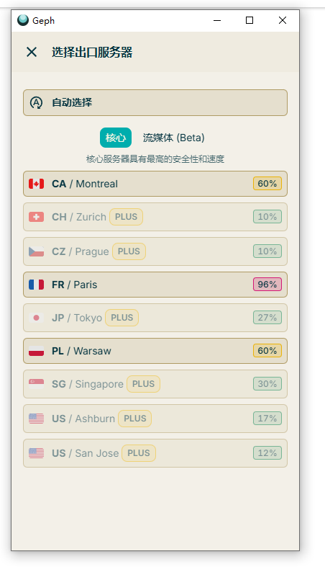Select the CA / Montreal server
Viewport: 325px width, 567px height.
click(x=155, y=184)
